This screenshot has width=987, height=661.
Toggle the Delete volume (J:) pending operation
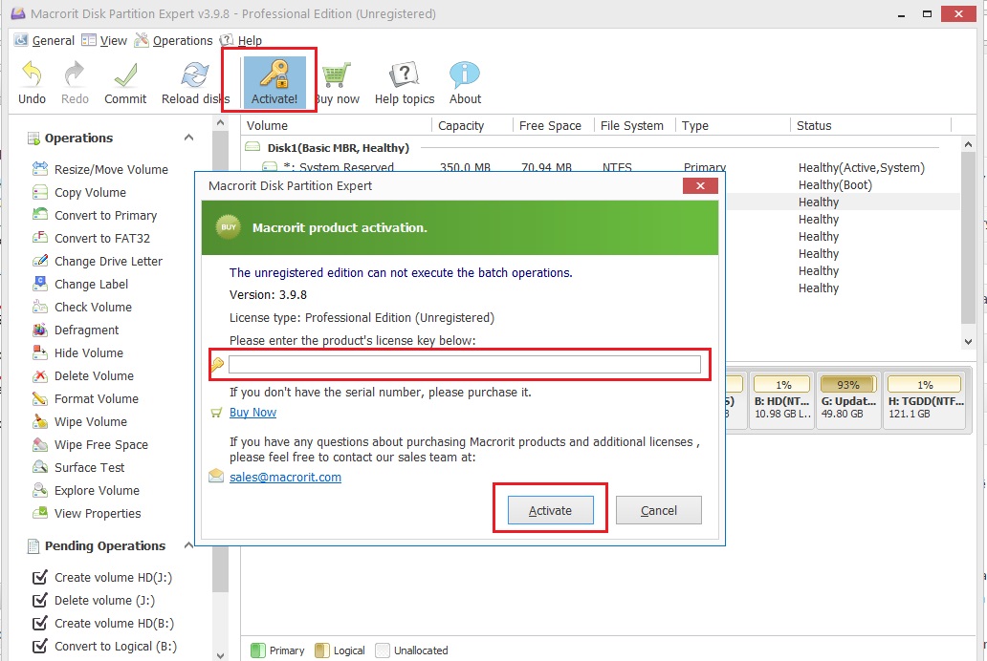tap(40, 600)
